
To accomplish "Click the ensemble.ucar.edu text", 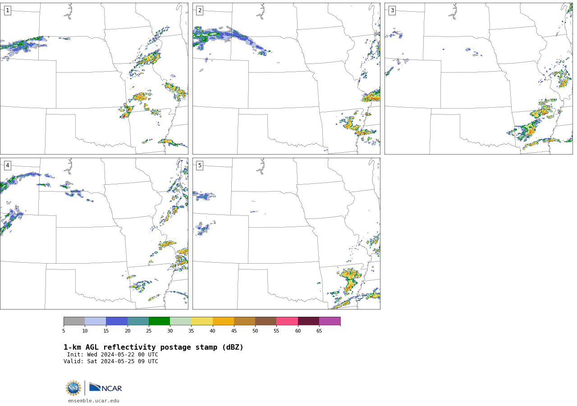I will pos(94,401).
